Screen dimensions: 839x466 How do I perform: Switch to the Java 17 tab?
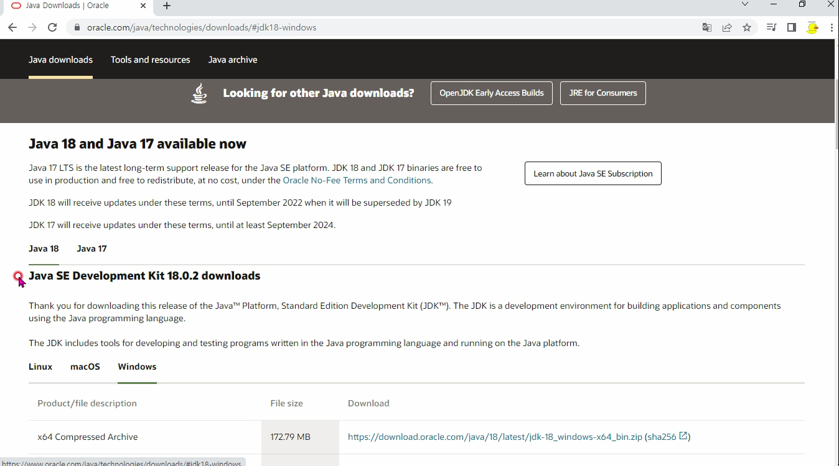[91, 249]
